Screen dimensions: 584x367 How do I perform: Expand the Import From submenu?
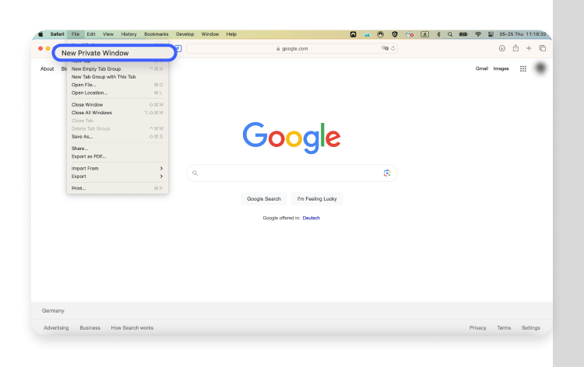coord(118,169)
